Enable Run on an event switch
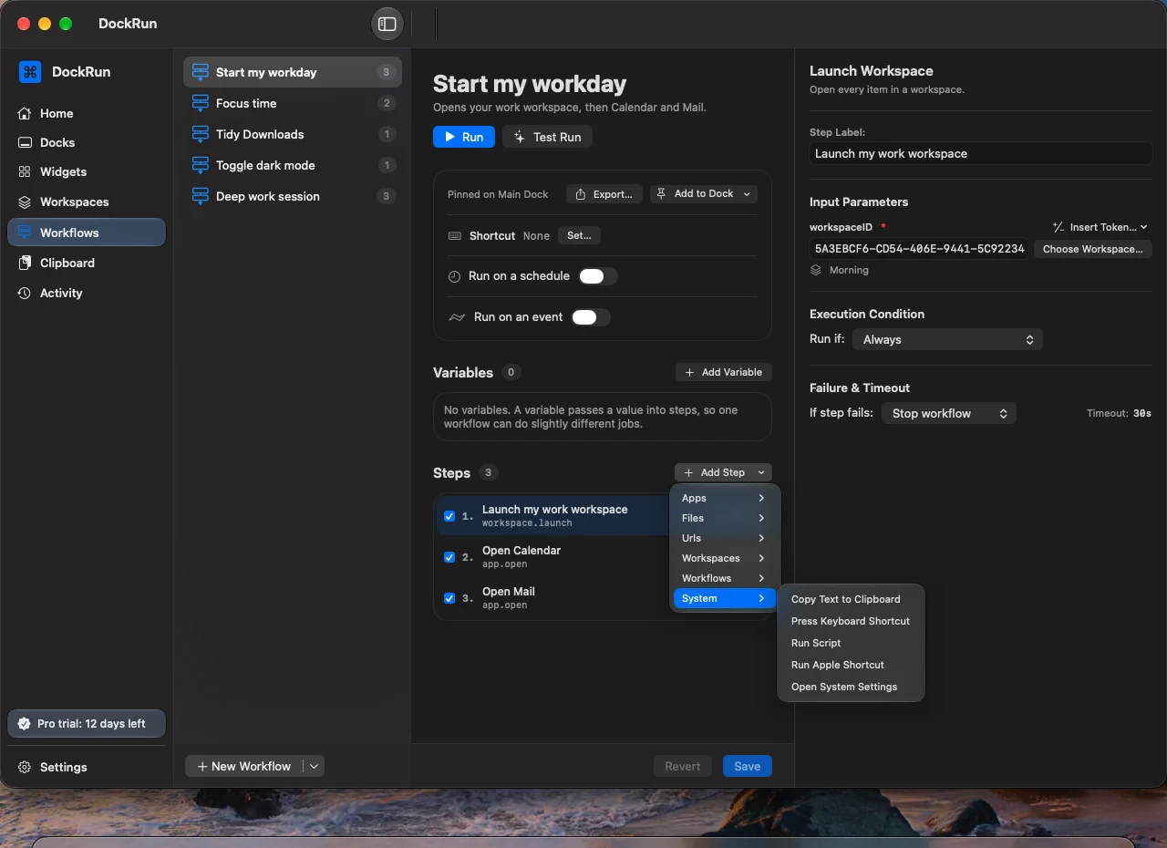The height and width of the screenshot is (848, 1167). point(591,317)
